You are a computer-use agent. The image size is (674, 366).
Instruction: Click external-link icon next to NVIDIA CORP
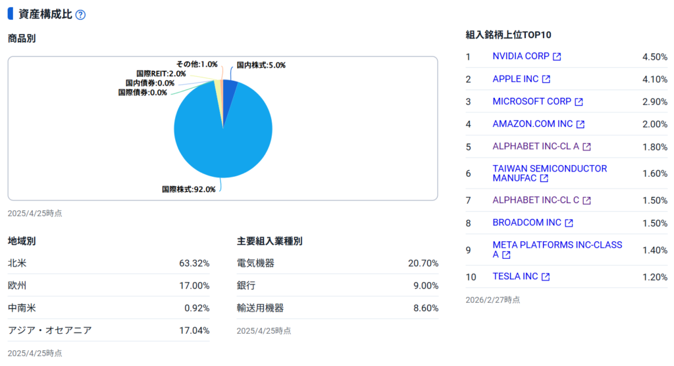(557, 57)
